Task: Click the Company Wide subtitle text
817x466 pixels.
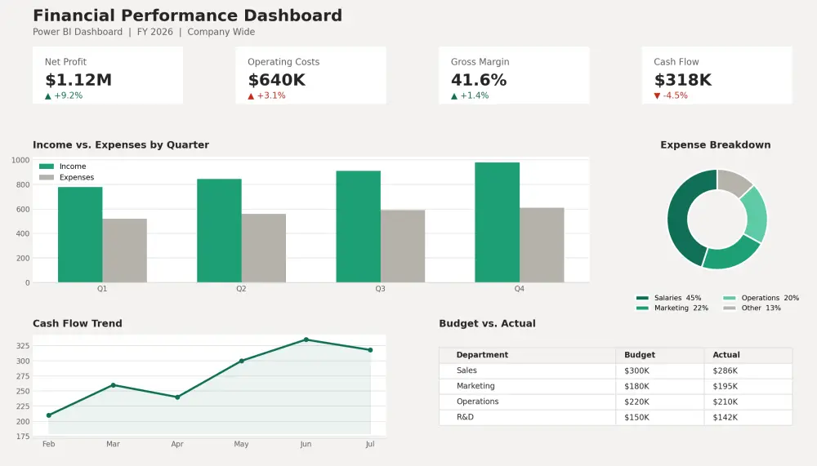Action: [x=221, y=32]
